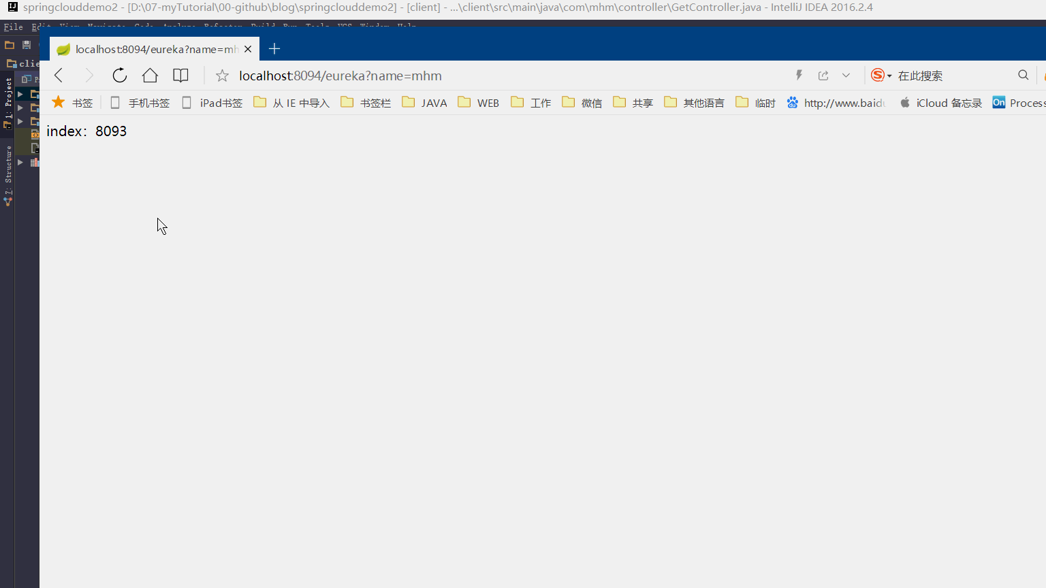Toggle the lightning speed mode icon
The image size is (1046, 588).
[x=799, y=75]
